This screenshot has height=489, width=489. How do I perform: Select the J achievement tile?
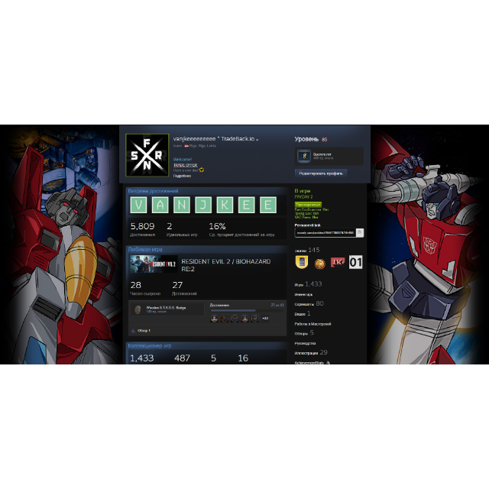click(x=203, y=205)
